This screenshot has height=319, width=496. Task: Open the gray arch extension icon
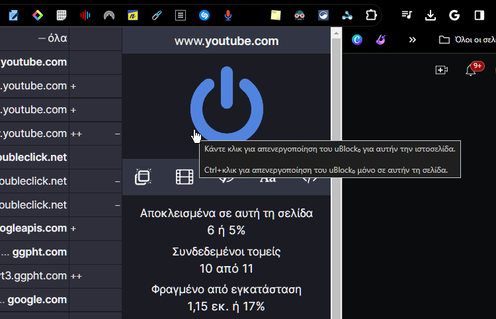(x=109, y=15)
